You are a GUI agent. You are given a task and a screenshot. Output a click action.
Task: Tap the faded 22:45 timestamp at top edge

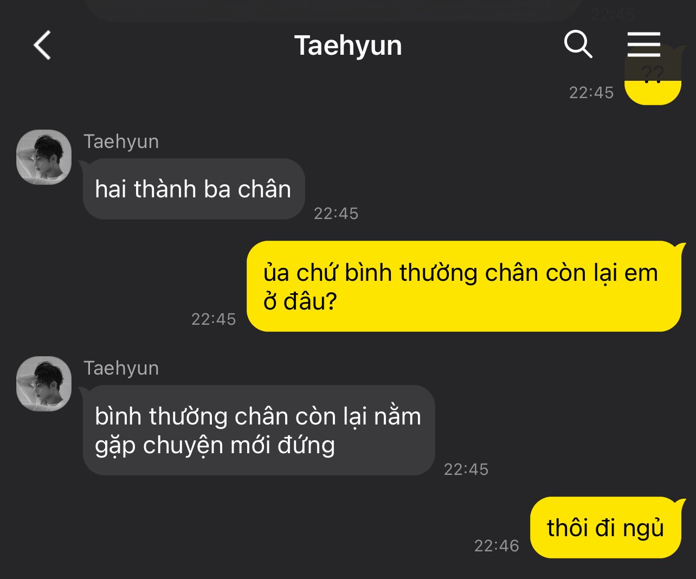pos(613,14)
